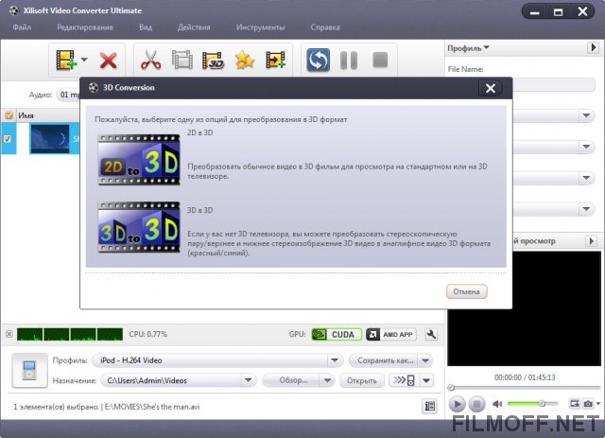Viewport: 605px width, 438px height.
Task: Click the Назначение path field
Action: coord(172,380)
